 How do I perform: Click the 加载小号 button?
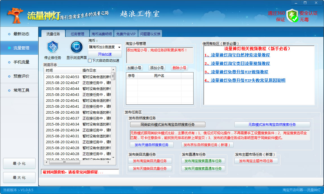pyautogui.click(x=134, y=68)
